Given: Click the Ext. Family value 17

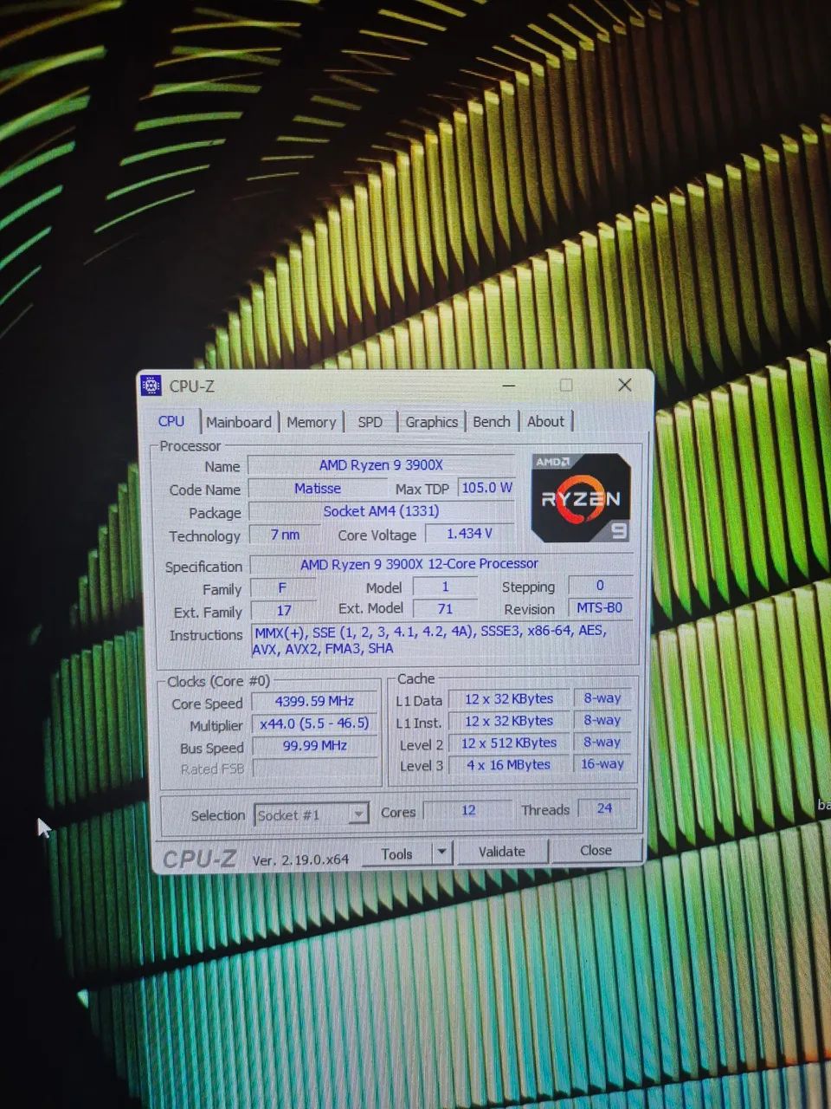Looking at the screenshot, I should [x=283, y=610].
